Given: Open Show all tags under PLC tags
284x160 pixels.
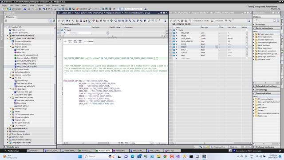Looking at the screenshot, I should pyautogui.click(x=23, y=80).
